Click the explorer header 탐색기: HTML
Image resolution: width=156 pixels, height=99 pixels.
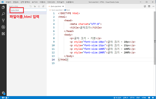tap(14, 6)
